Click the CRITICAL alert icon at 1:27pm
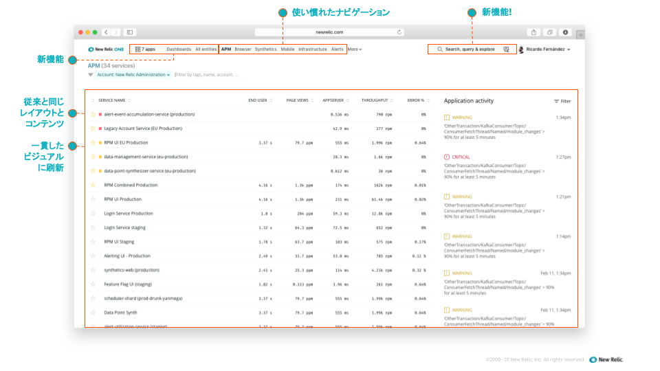Viewport: 660px width, 371px height. coord(447,157)
